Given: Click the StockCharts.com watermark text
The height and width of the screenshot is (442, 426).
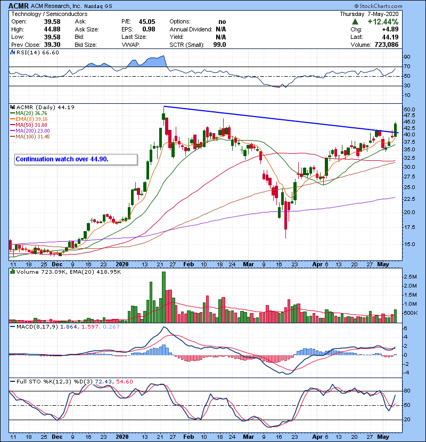Looking at the screenshot, I should click(379, 6).
